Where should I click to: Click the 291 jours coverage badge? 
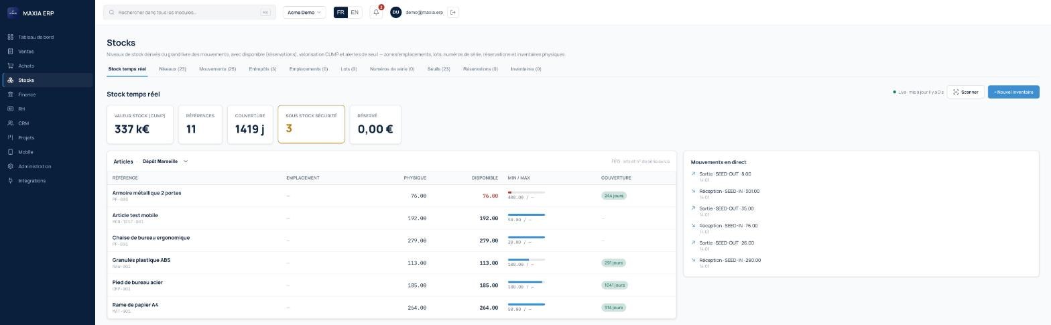pos(614,263)
